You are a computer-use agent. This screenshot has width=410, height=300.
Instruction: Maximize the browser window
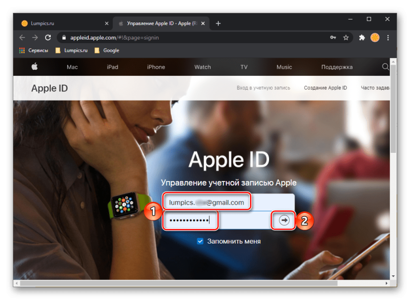(369, 19)
